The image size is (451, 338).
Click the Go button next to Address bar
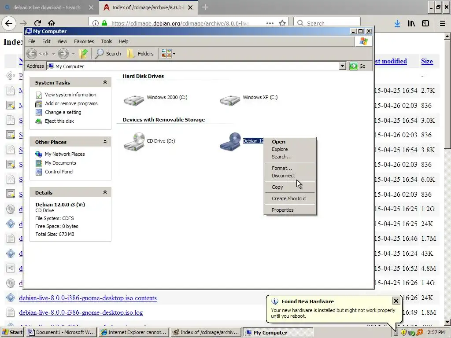pyautogui.click(x=358, y=66)
